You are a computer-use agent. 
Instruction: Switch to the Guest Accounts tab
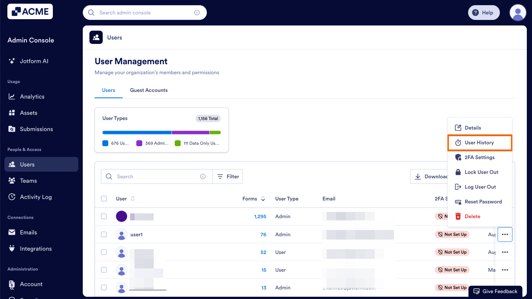149,90
